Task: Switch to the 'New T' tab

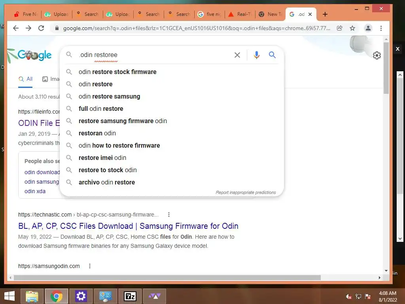Action: [x=271, y=14]
